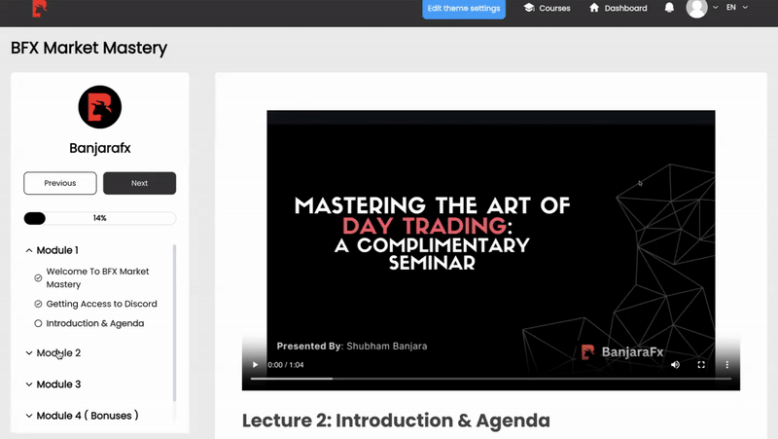
Task: Mark Introduction & Agenda lesson circle complete
Action: click(38, 323)
